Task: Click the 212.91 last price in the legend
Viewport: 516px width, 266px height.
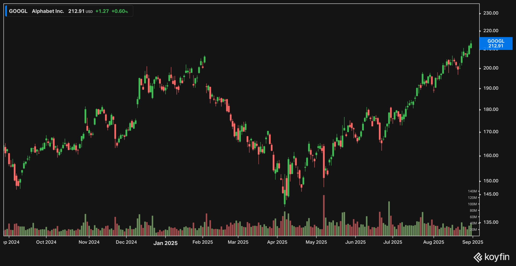Action: click(x=76, y=11)
